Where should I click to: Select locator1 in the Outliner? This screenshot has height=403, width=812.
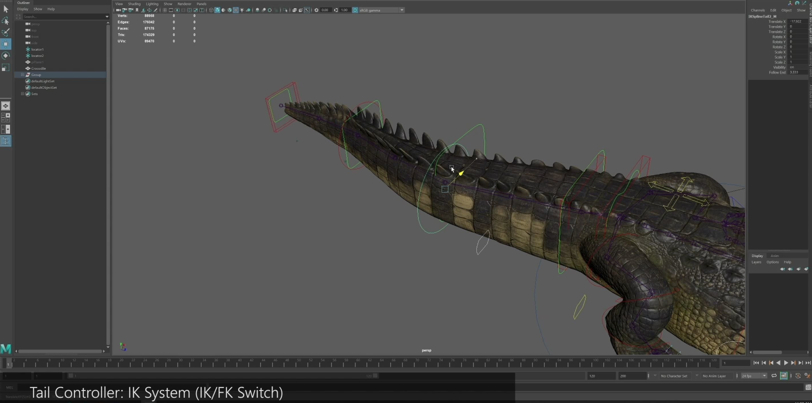pos(37,49)
